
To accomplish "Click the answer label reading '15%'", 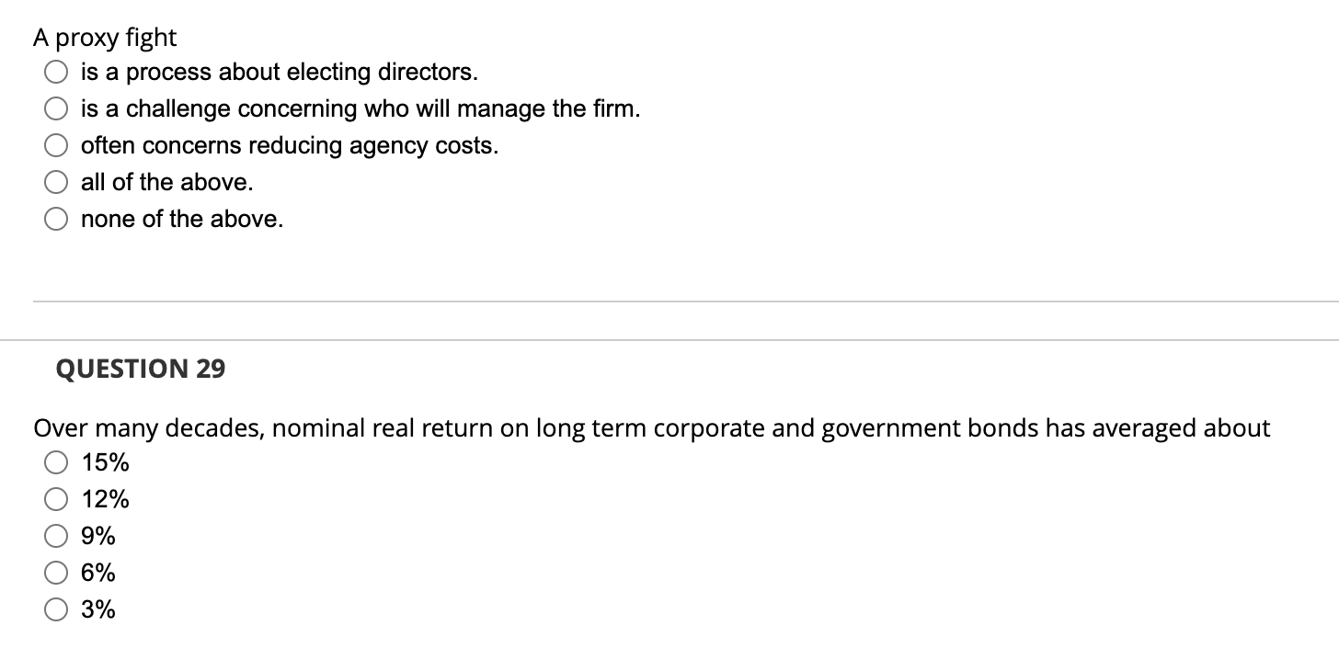I will (105, 461).
